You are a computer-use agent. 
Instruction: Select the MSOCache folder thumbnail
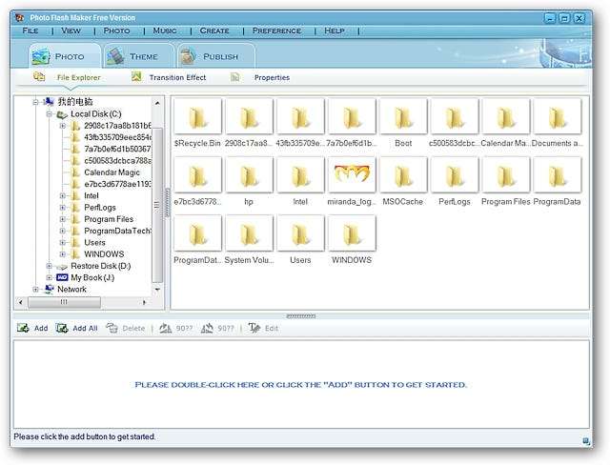point(403,174)
